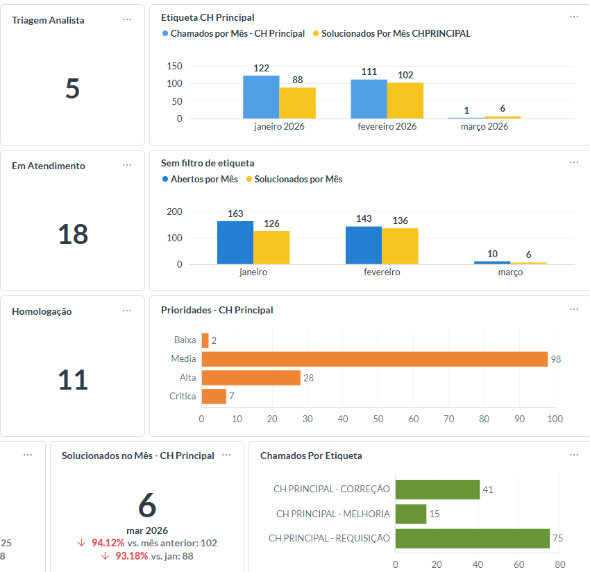590x572 pixels.
Task: Open Solucionados no Mês card ellipsis menu
Action: [x=226, y=455]
